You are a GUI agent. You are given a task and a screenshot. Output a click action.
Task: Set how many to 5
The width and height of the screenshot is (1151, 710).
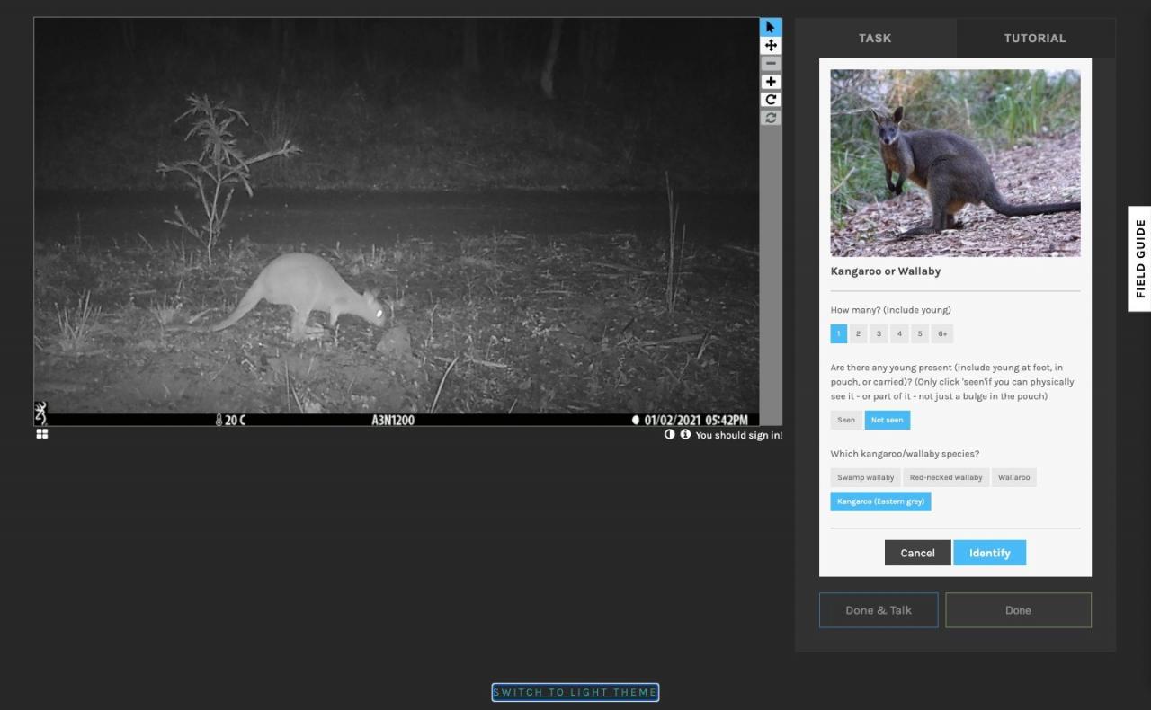click(919, 333)
